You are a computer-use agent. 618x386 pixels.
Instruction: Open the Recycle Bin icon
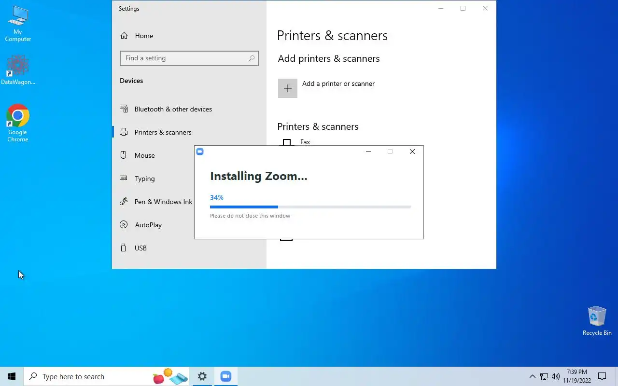(x=597, y=321)
